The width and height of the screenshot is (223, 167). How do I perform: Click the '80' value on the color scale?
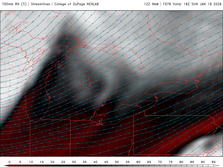181,162
